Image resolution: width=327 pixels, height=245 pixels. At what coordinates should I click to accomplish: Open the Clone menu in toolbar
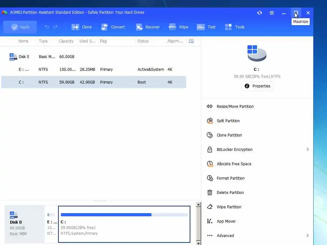pyautogui.click(x=81, y=27)
